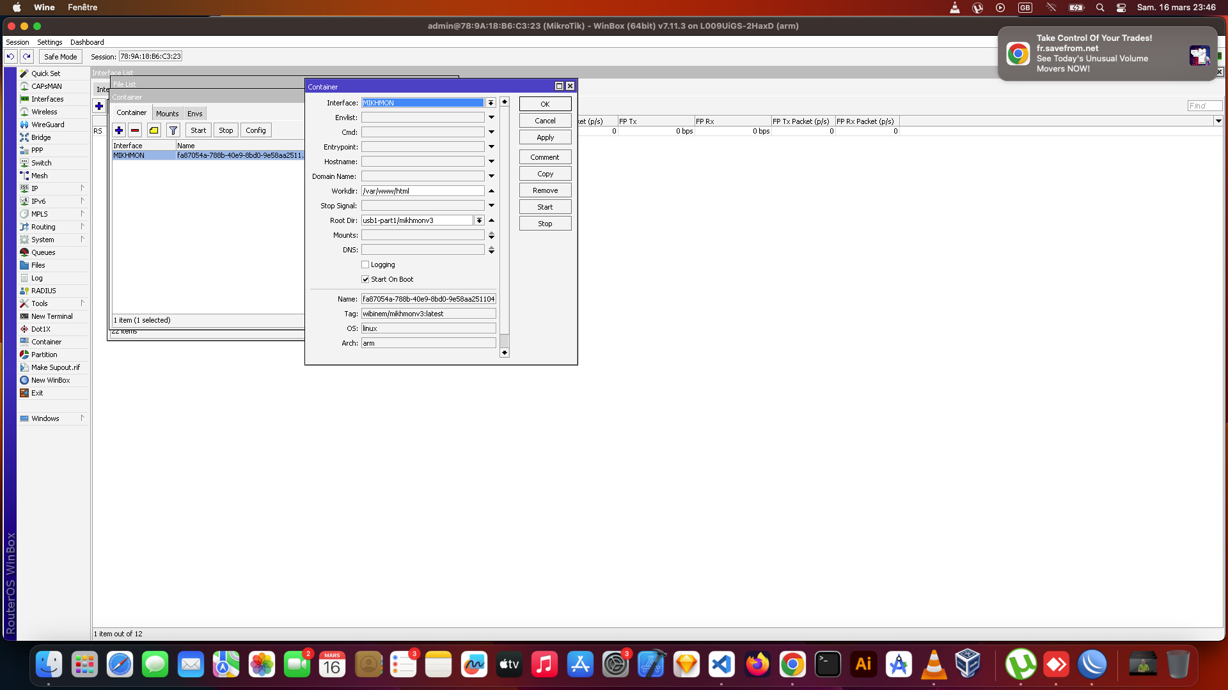The image size is (1228, 690).
Task: Switch to the Mounts tab
Action: click(167, 113)
